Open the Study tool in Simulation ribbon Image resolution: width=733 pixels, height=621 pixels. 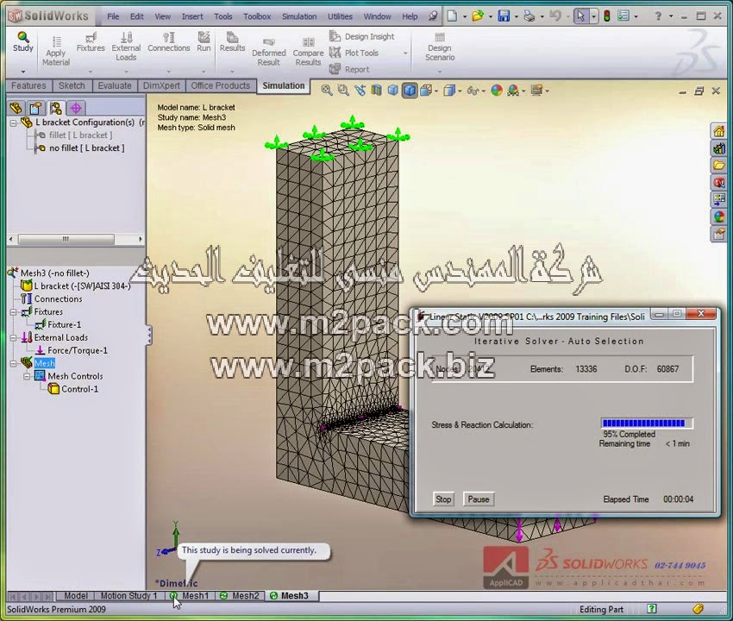click(x=23, y=41)
